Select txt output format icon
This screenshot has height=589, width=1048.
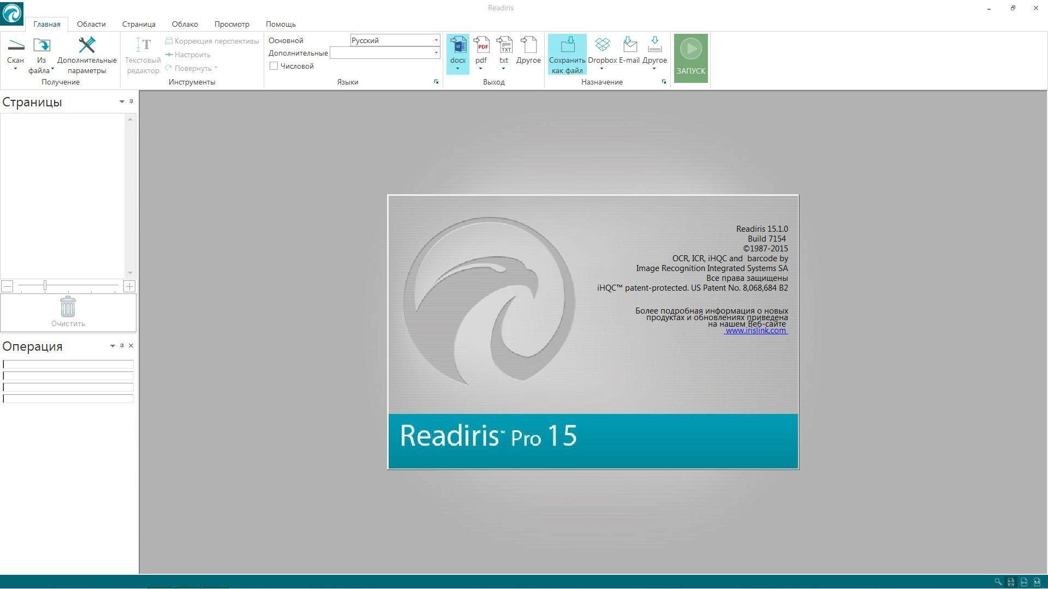coord(504,45)
